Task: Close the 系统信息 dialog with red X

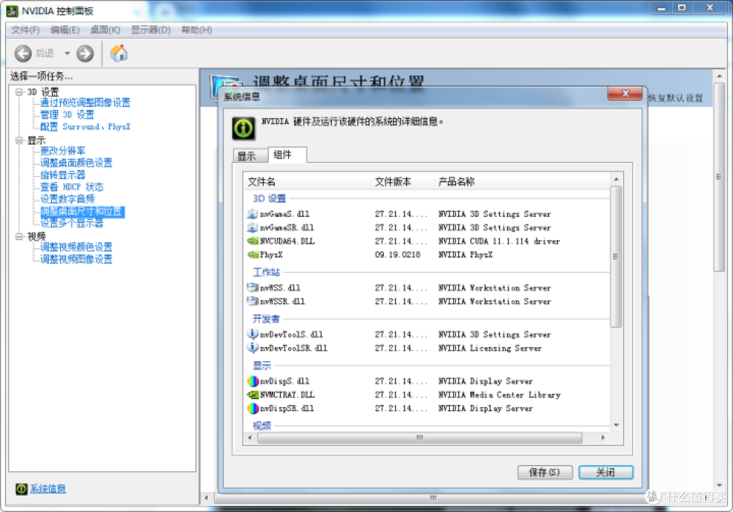Action: (626, 94)
